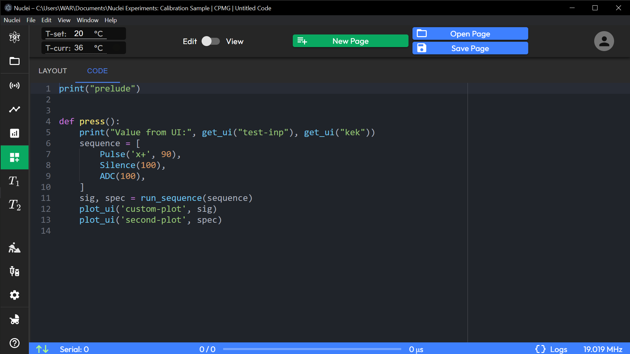Viewport: 630px width, 354px height.
Task: Click the T-curr temperature field
Action: (x=84, y=48)
